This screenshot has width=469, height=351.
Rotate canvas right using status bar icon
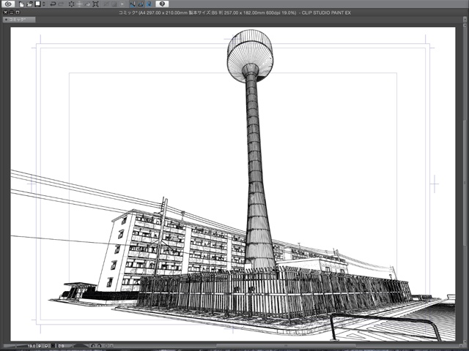click(100, 346)
